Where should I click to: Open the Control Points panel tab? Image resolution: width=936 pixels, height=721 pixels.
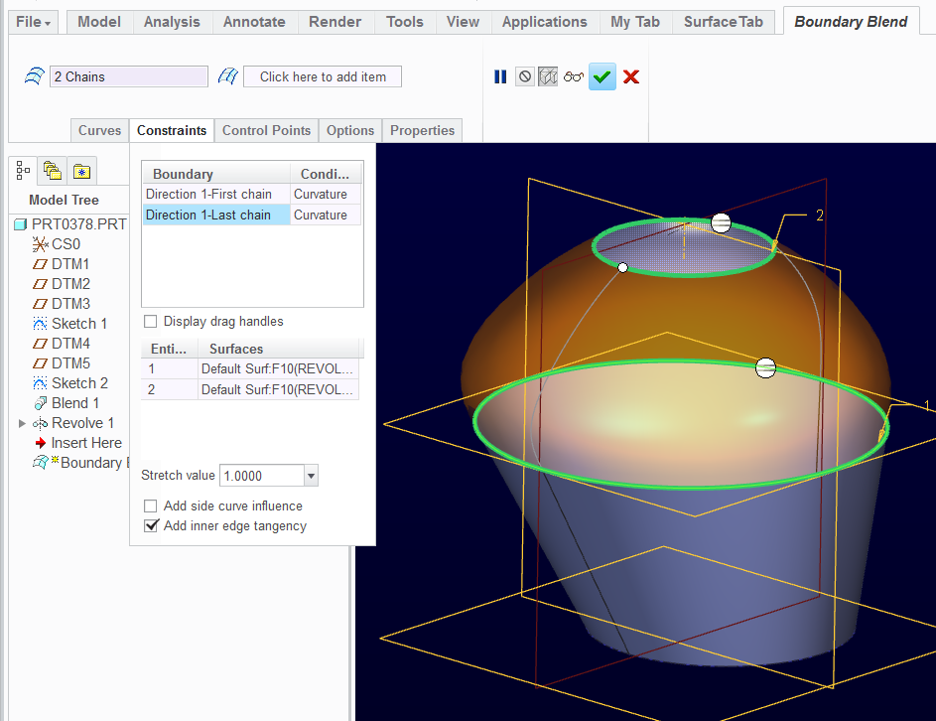click(266, 130)
